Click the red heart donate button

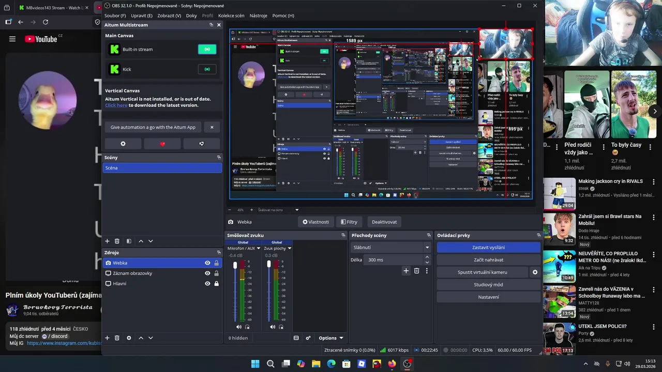click(162, 144)
